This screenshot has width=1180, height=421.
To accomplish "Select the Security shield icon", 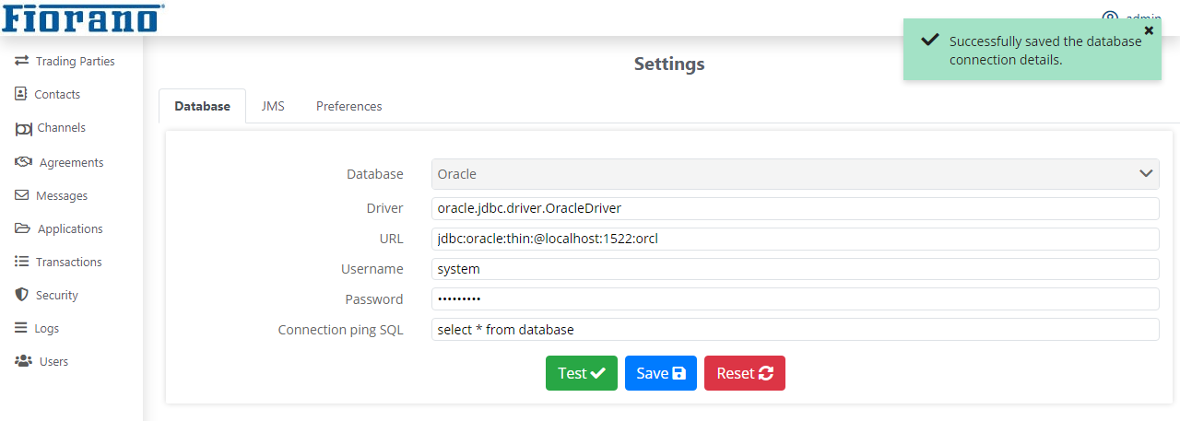I will (21, 295).
